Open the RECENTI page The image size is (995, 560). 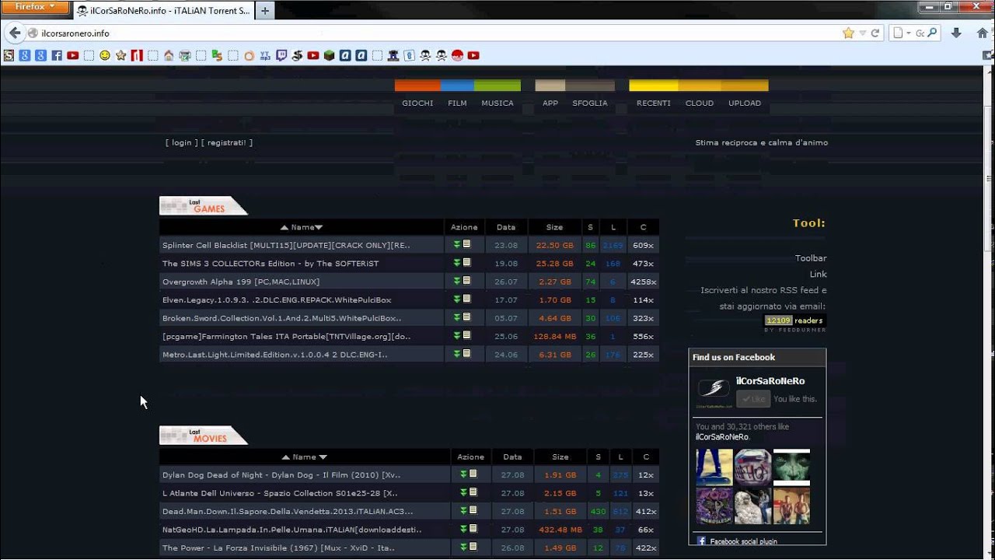654,103
